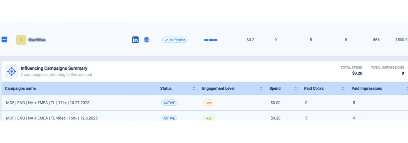Screen dimensions: 408x143
Task: Sort by the Engagement Level column arrows
Action: [261, 89]
